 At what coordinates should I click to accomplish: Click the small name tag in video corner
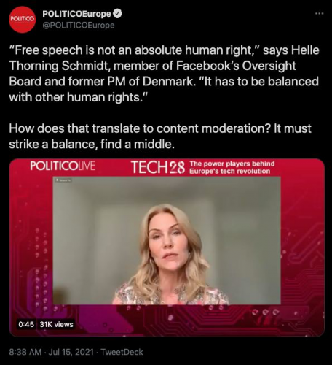pyautogui.click(x=63, y=180)
